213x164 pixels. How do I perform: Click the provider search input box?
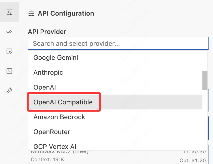[118, 43]
